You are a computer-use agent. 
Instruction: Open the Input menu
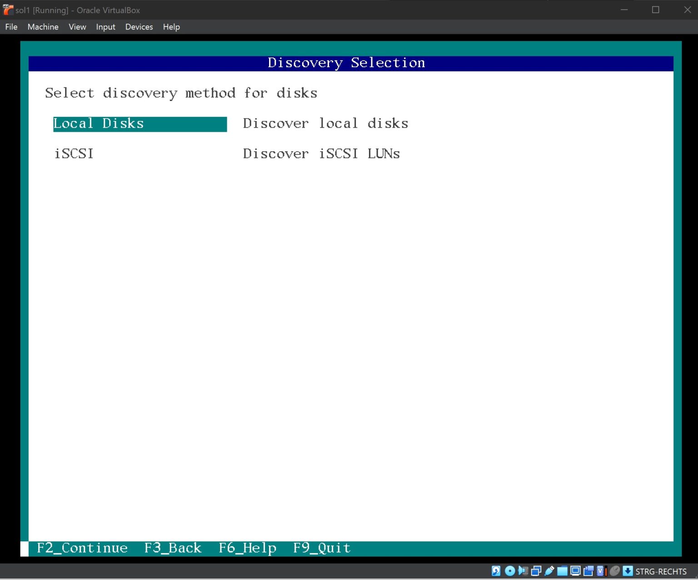coord(105,27)
